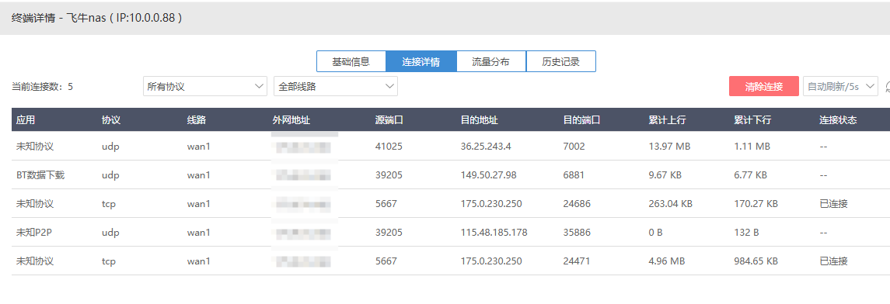Click the 目的地址 column header

[x=479, y=120]
